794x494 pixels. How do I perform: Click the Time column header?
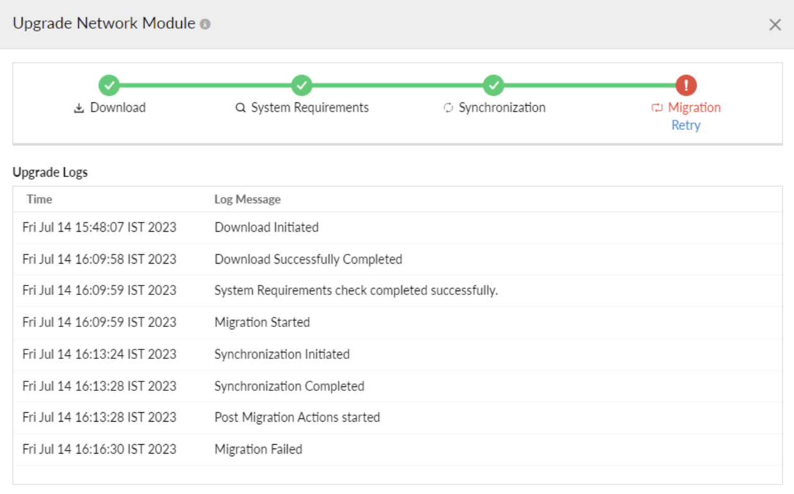(40, 199)
